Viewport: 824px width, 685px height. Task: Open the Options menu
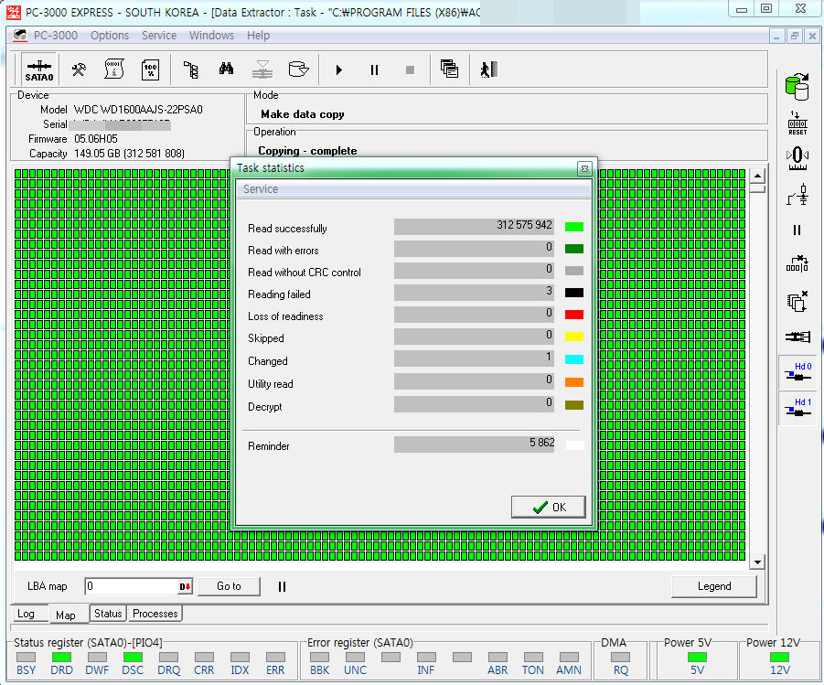[110, 36]
